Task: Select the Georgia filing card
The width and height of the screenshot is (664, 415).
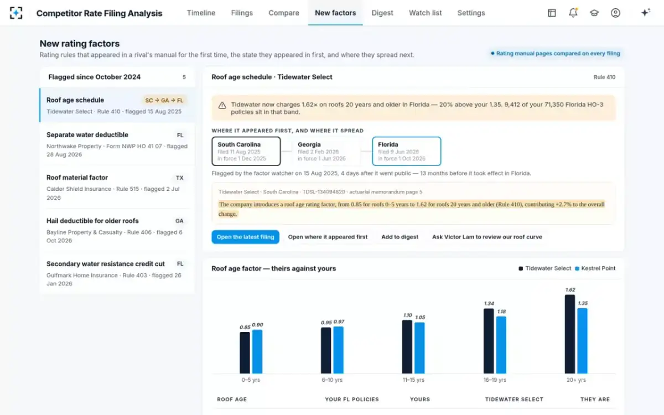Action: 326,151
